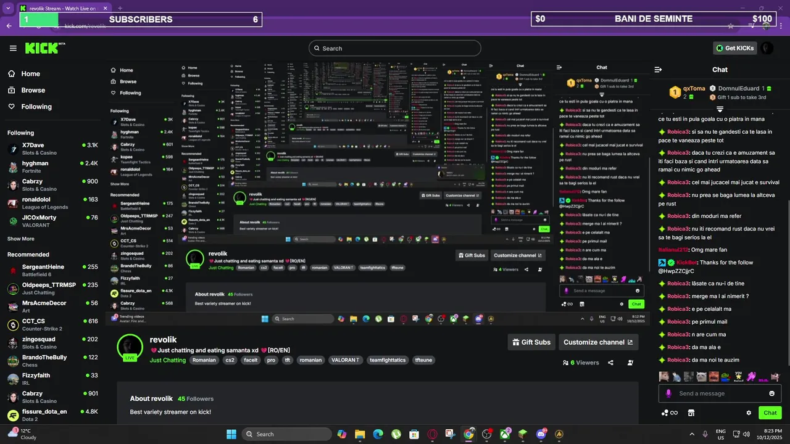Click the moderator user icon beside share
The height and width of the screenshot is (444, 790).
630,363
